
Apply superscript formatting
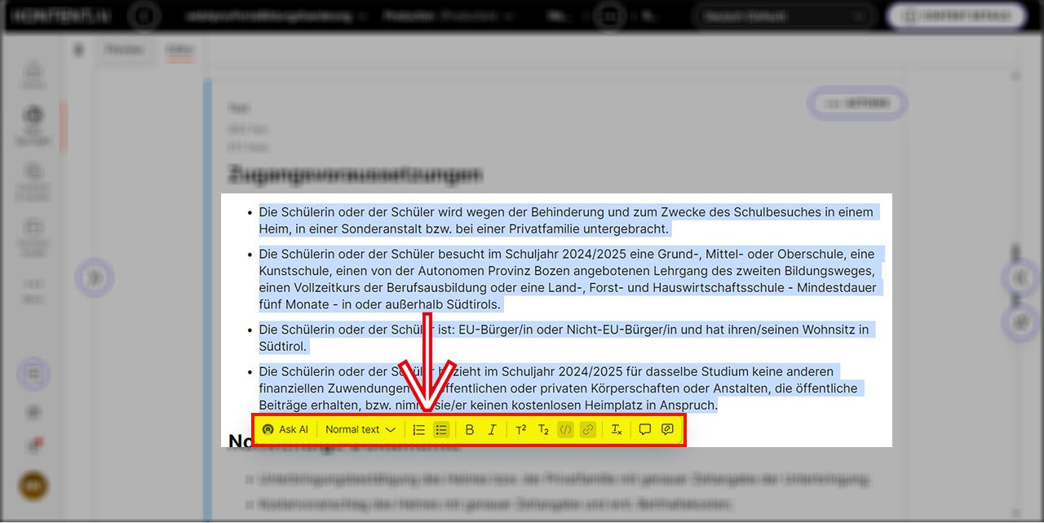(x=521, y=429)
